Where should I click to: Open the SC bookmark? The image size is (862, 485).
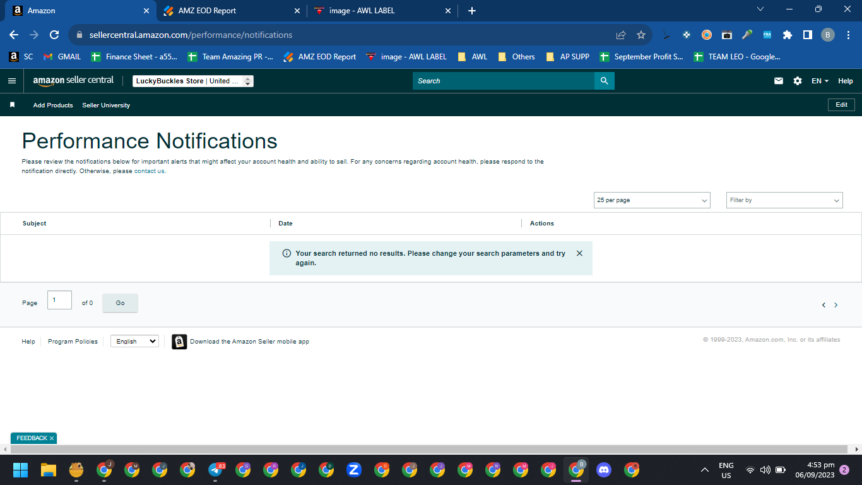[21, 56]
